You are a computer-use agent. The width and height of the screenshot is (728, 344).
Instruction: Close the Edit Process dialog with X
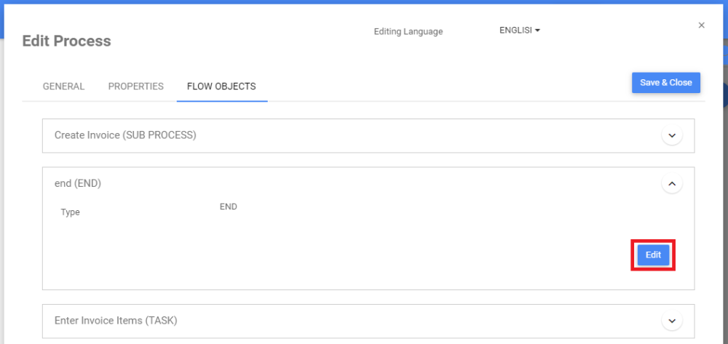(701, 25)
